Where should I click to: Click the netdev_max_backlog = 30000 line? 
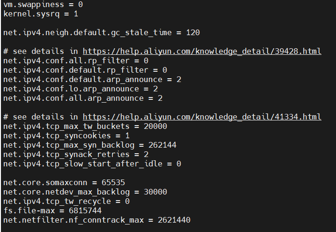tap(85, 192)
